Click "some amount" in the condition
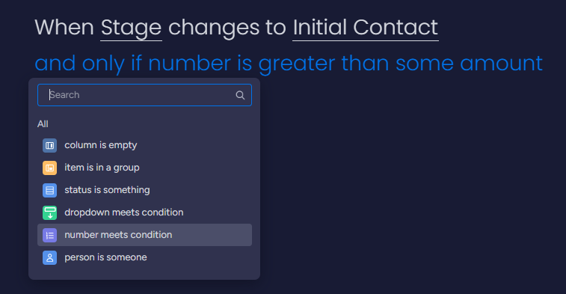Screen dimensions: 566x294 pyautogui.click(x=469, y=63)
